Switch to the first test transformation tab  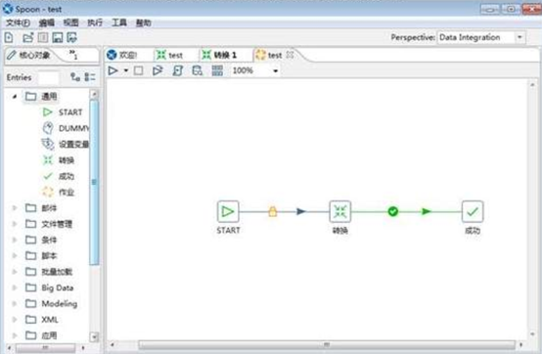click(x=169, y=55)
